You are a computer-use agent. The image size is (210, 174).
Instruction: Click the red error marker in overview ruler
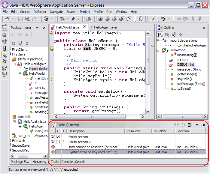(x=153, y=46)
